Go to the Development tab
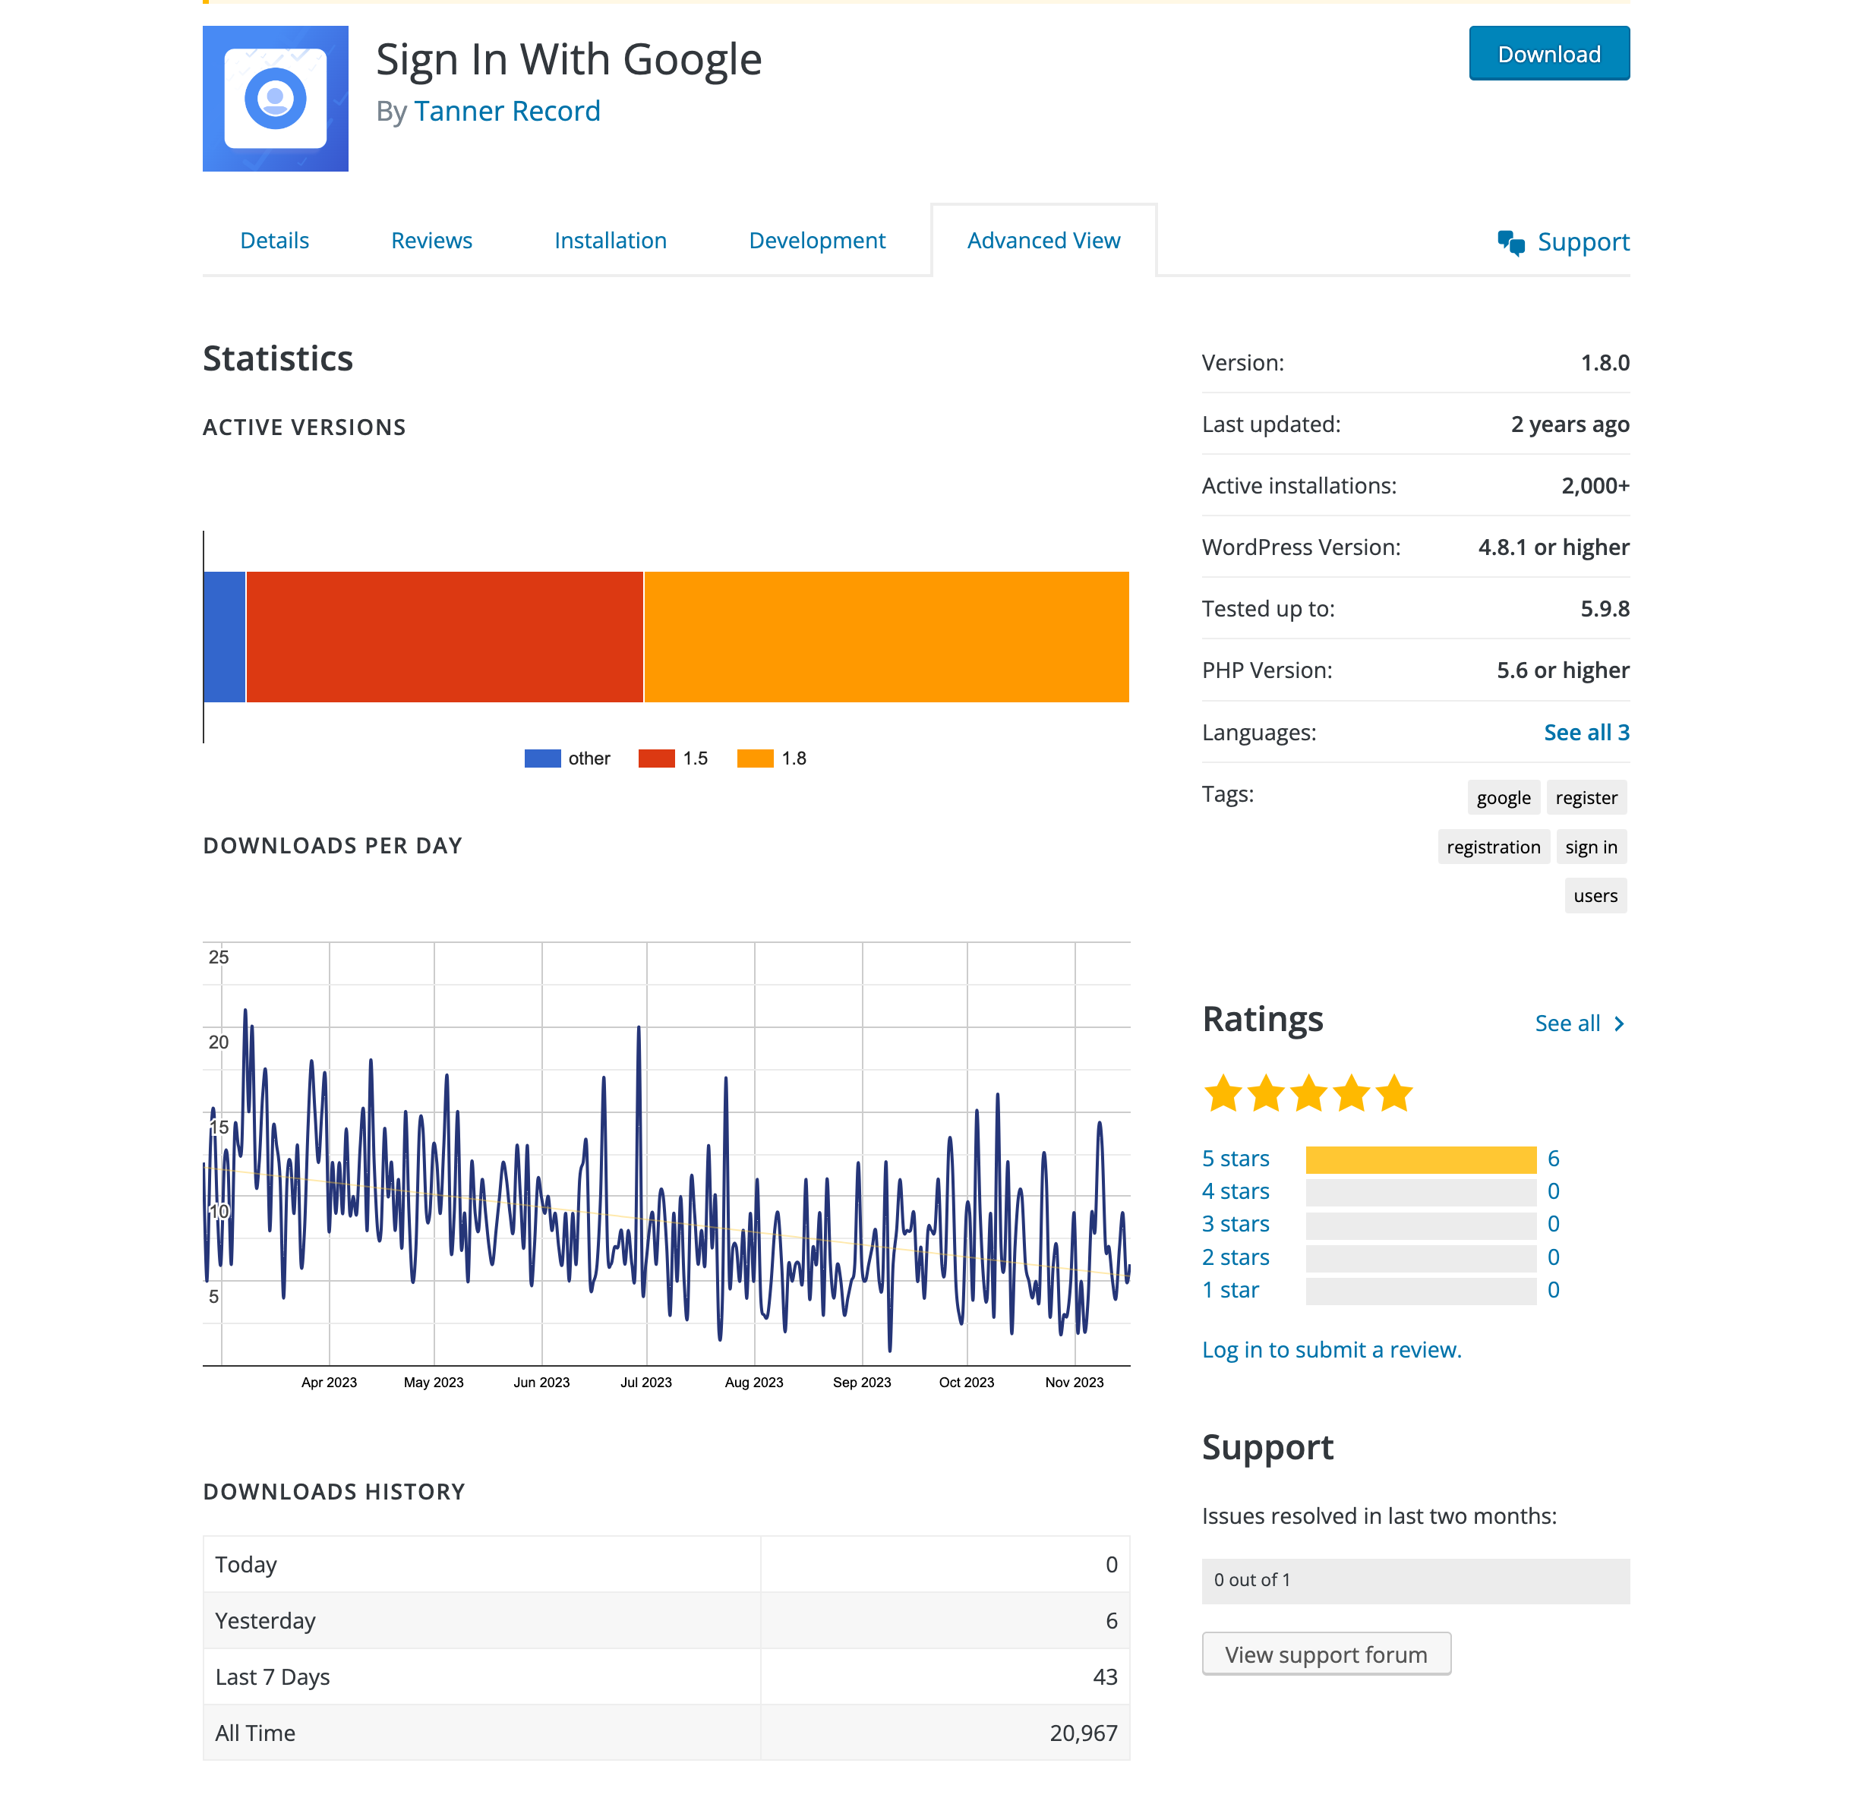The width and height of the screenshot is (1862, 1804). tap(816, 241)
